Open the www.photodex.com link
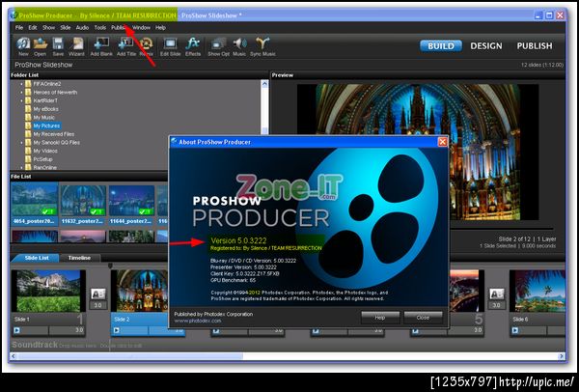 point(198,321)
